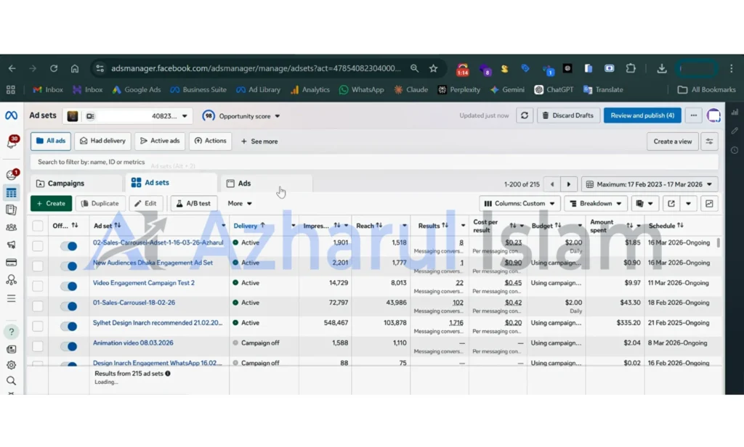Open the date range dropdown selector

pos(650,184)
